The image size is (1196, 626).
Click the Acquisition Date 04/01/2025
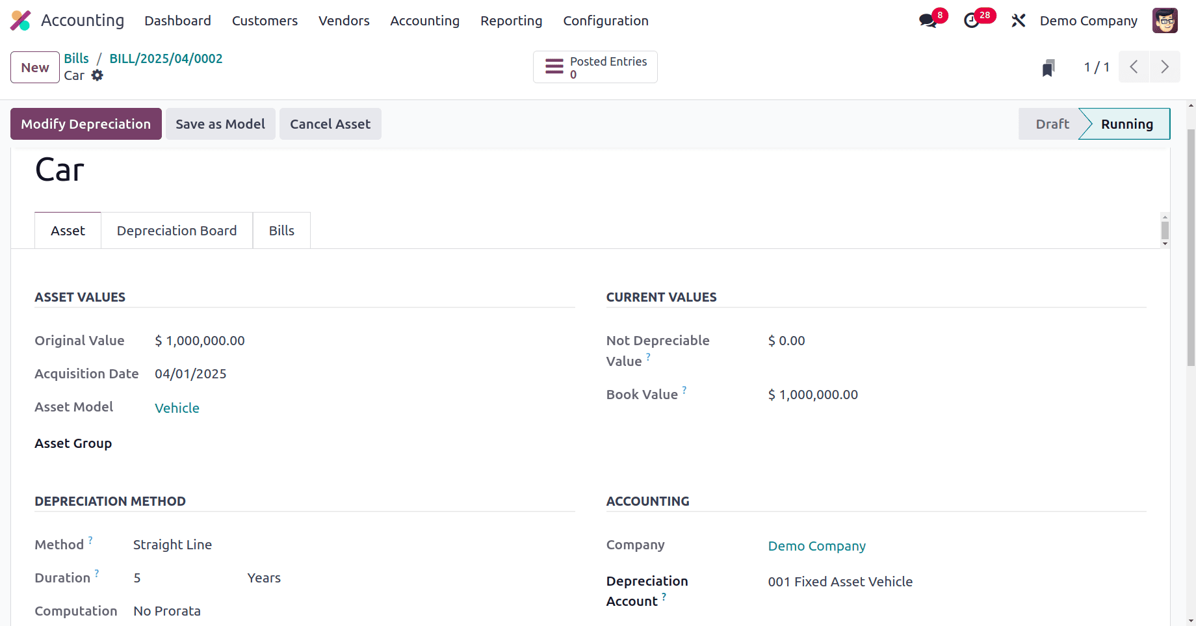(x=190, y=374)
